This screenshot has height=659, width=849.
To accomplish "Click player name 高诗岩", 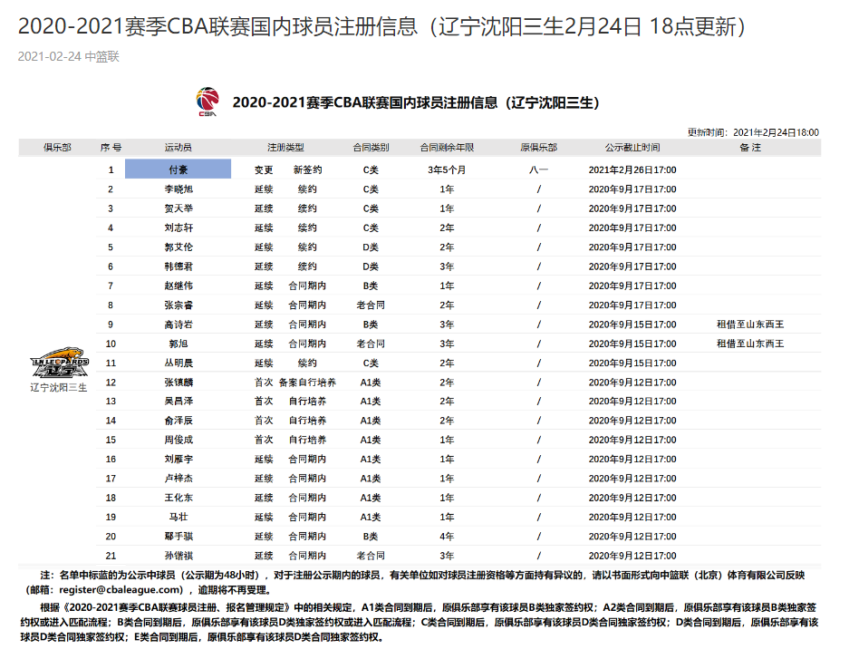I will pyautogui.click(x=178, y=325).
